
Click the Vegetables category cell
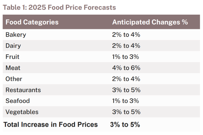pos(22,112)
